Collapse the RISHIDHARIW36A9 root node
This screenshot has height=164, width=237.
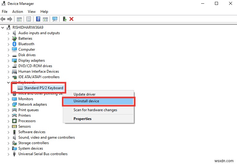click(x=2, y=27)
